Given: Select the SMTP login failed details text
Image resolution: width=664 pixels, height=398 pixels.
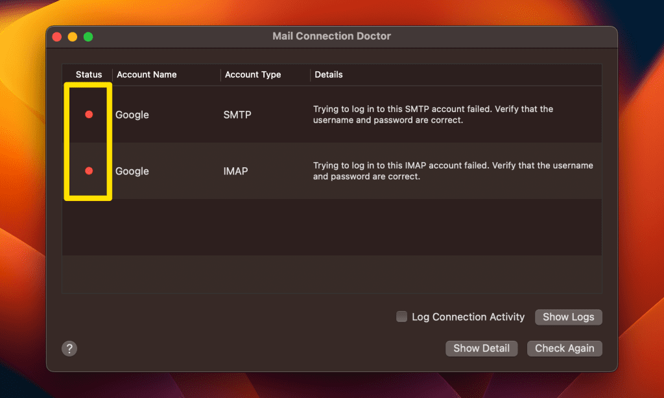Looking at the screenshot, I should (433, 115).
